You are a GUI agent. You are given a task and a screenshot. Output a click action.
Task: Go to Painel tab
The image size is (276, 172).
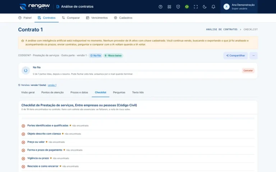click(x=25, y=18)
